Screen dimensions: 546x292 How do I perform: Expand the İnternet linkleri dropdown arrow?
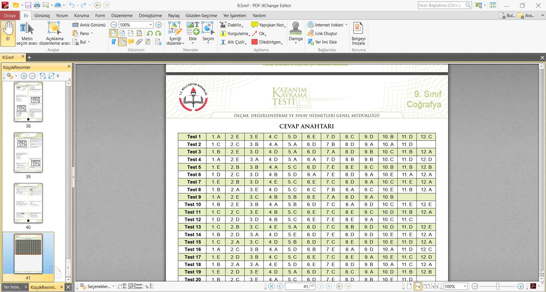pyautogui.click(x=346, y=25)
